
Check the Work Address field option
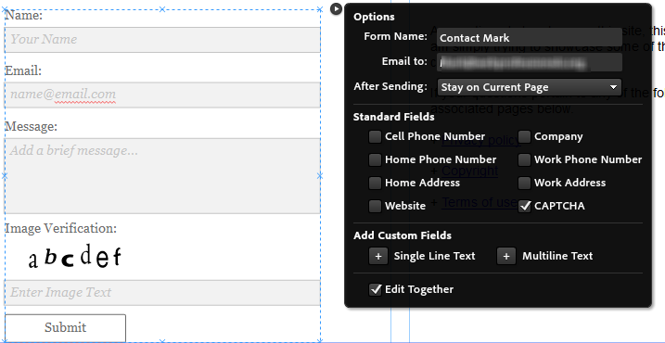[x=524, y=183]
